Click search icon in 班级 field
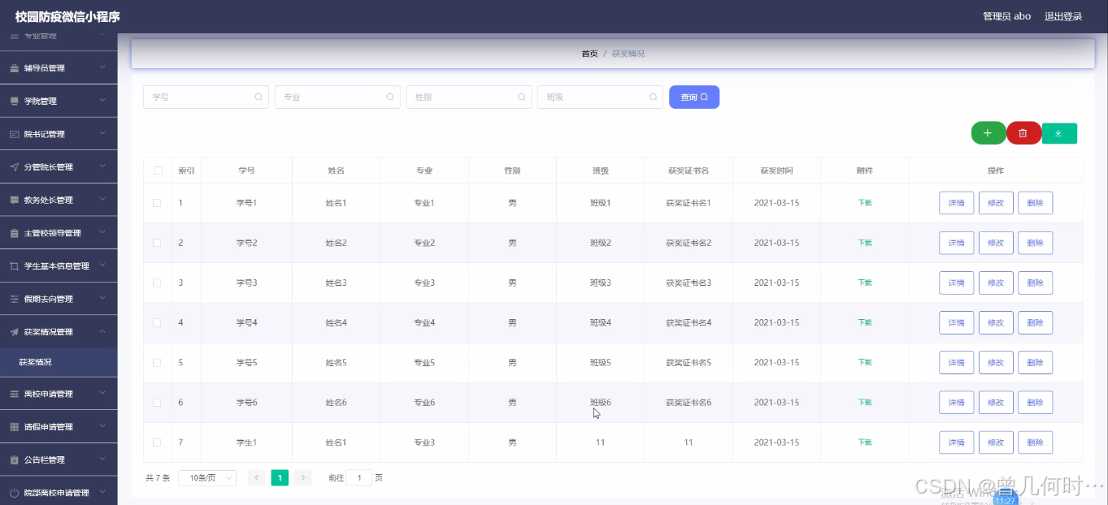Viewport: 1108px width, 505px height. point(653,97)
